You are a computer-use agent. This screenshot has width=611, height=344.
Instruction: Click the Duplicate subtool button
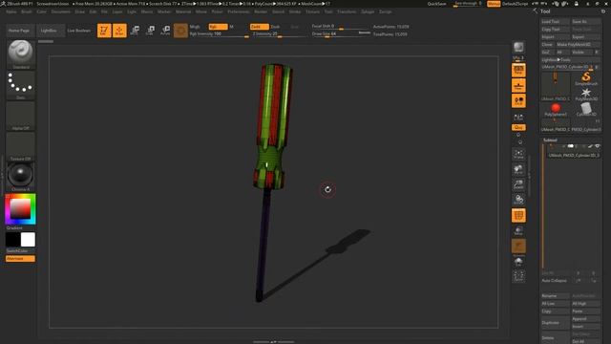point(555,323)
